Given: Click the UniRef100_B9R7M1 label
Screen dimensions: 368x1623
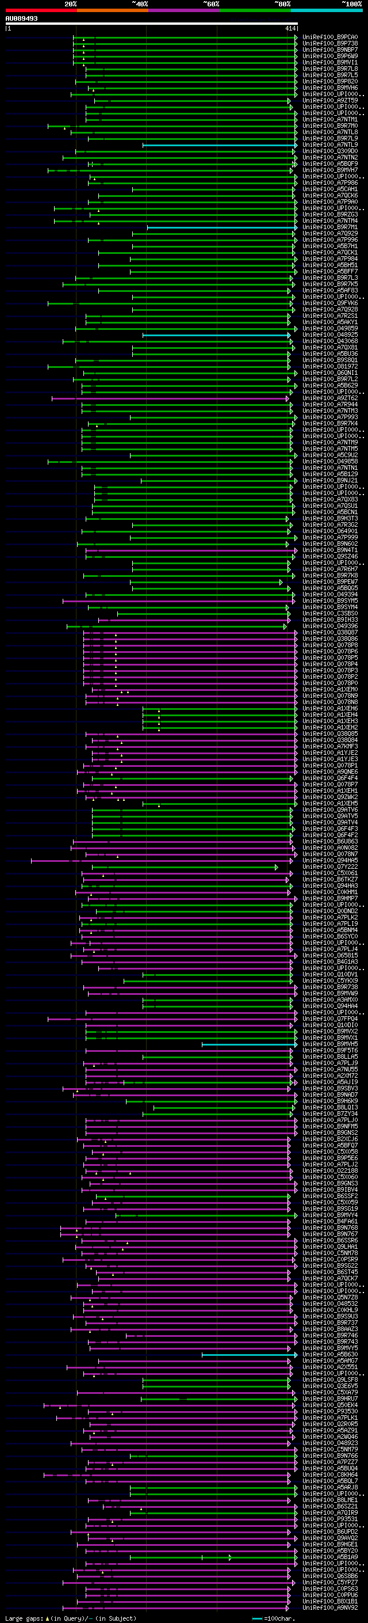Looking at the screenshot, I should pos(329,227).
